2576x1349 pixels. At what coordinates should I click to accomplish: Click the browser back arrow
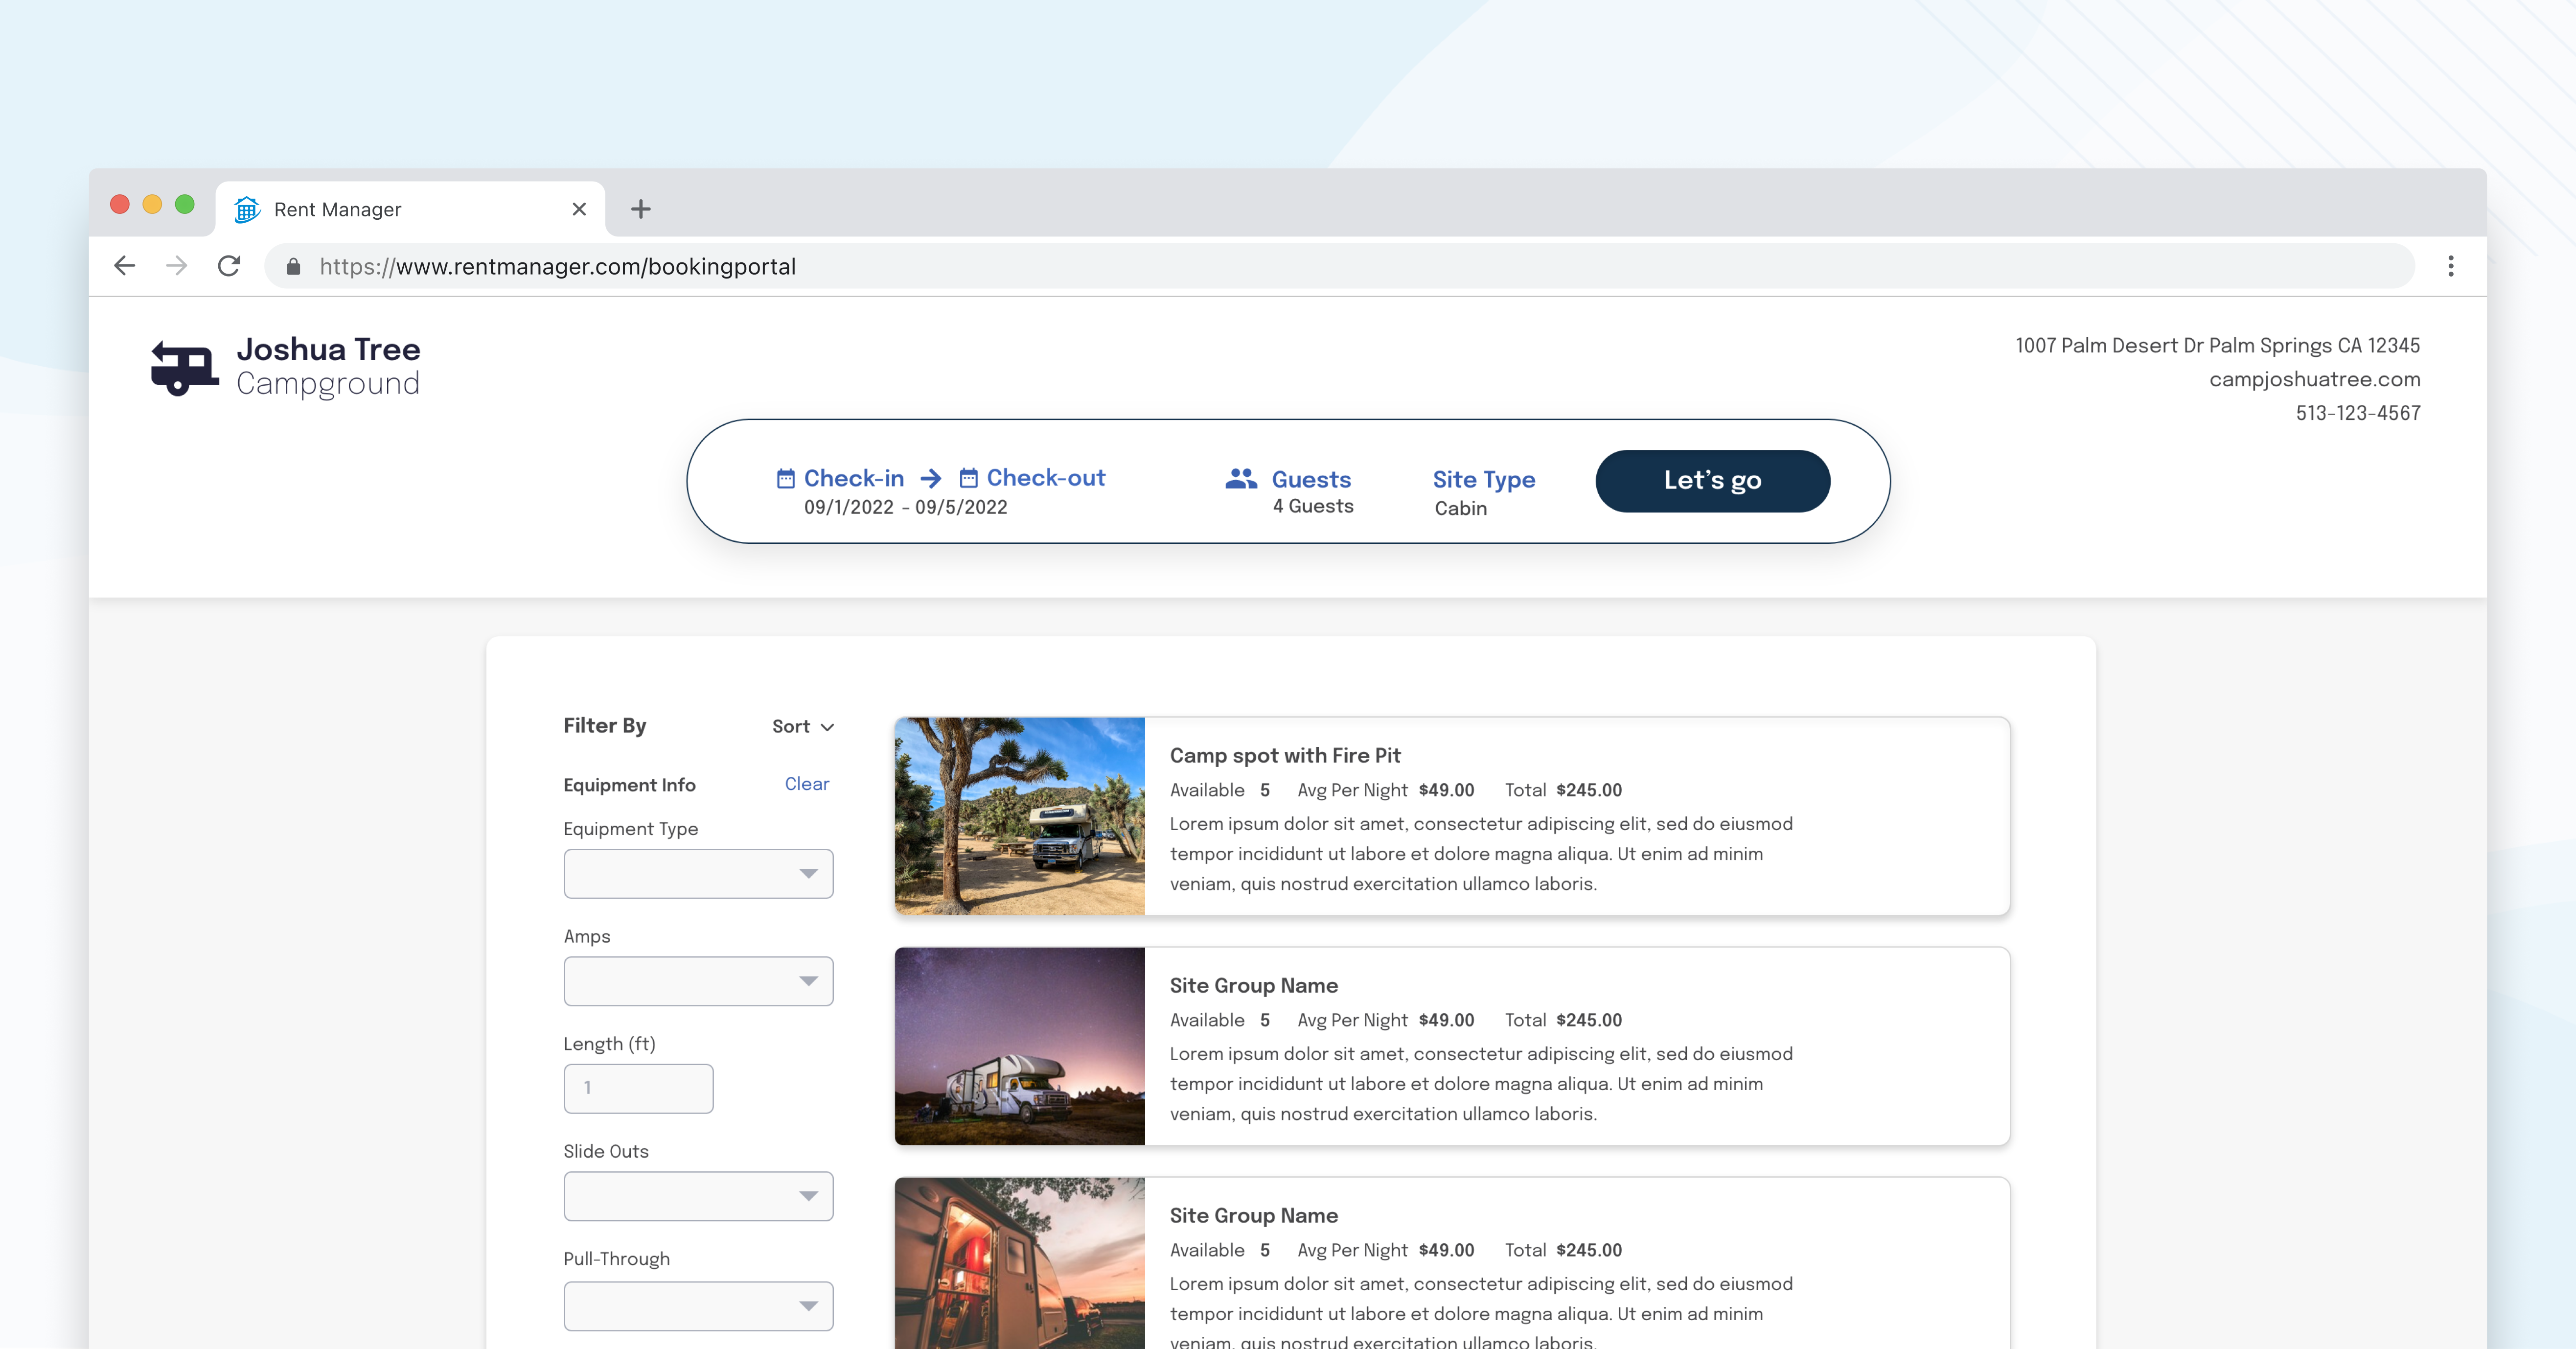pyautogui.click(x=124, y=266)
